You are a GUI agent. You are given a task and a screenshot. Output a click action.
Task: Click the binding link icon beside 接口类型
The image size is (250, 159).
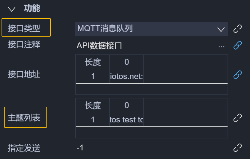(x=237, y=29)
